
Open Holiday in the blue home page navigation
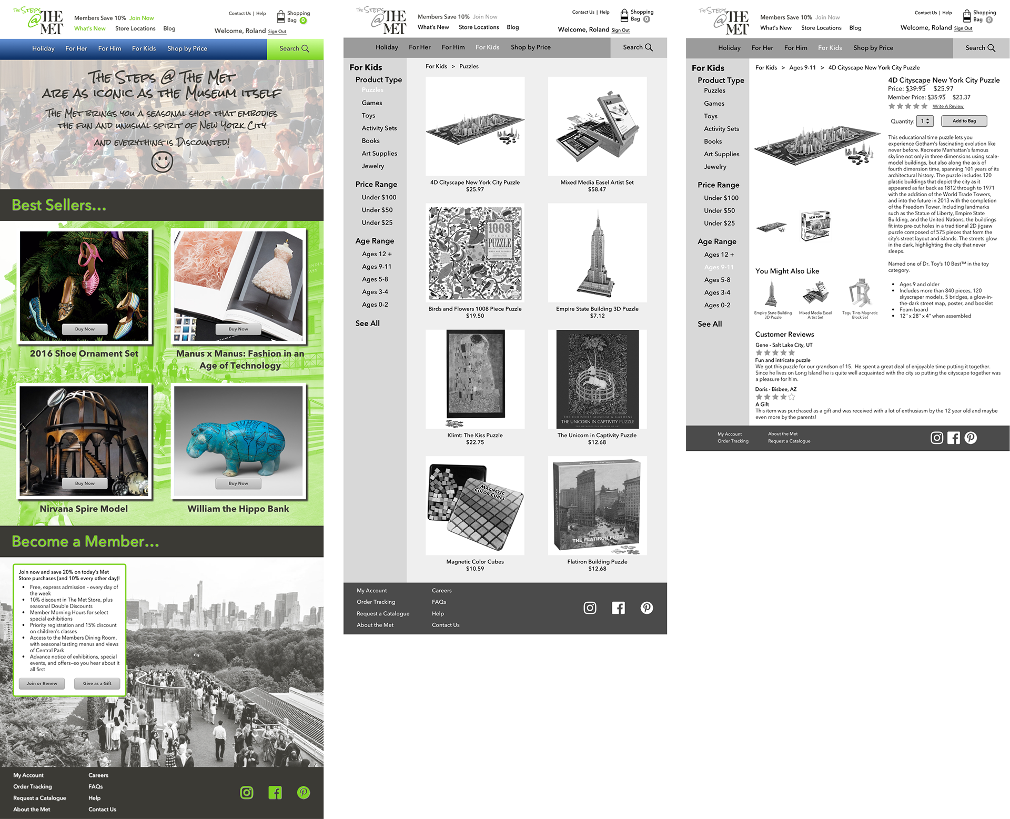43,48
